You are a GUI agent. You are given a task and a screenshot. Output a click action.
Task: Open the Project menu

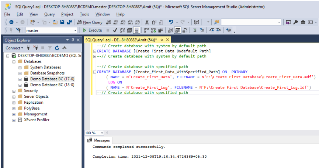[67, 14]
